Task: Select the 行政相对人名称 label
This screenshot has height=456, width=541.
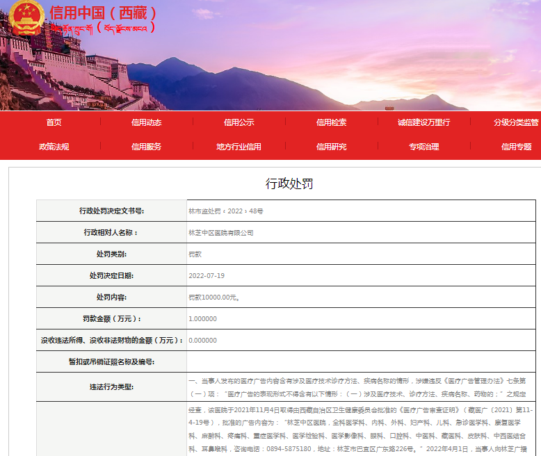Action: tap(111, 232)
